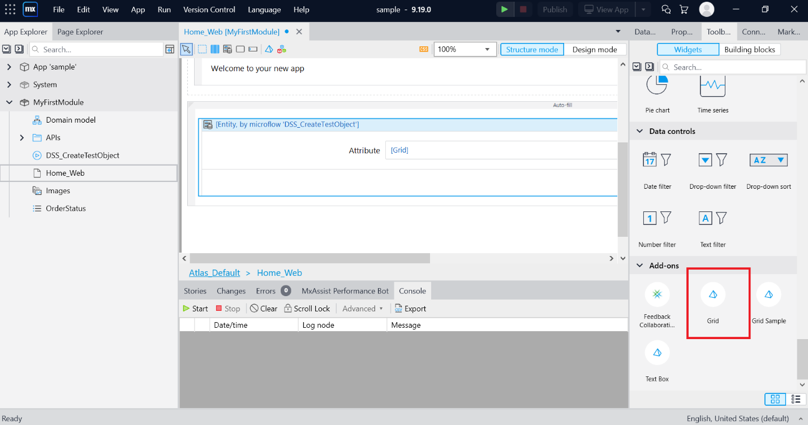Expand the App 'sample' tree node
The image size is (808, 425).
click(x=9, y=67)
